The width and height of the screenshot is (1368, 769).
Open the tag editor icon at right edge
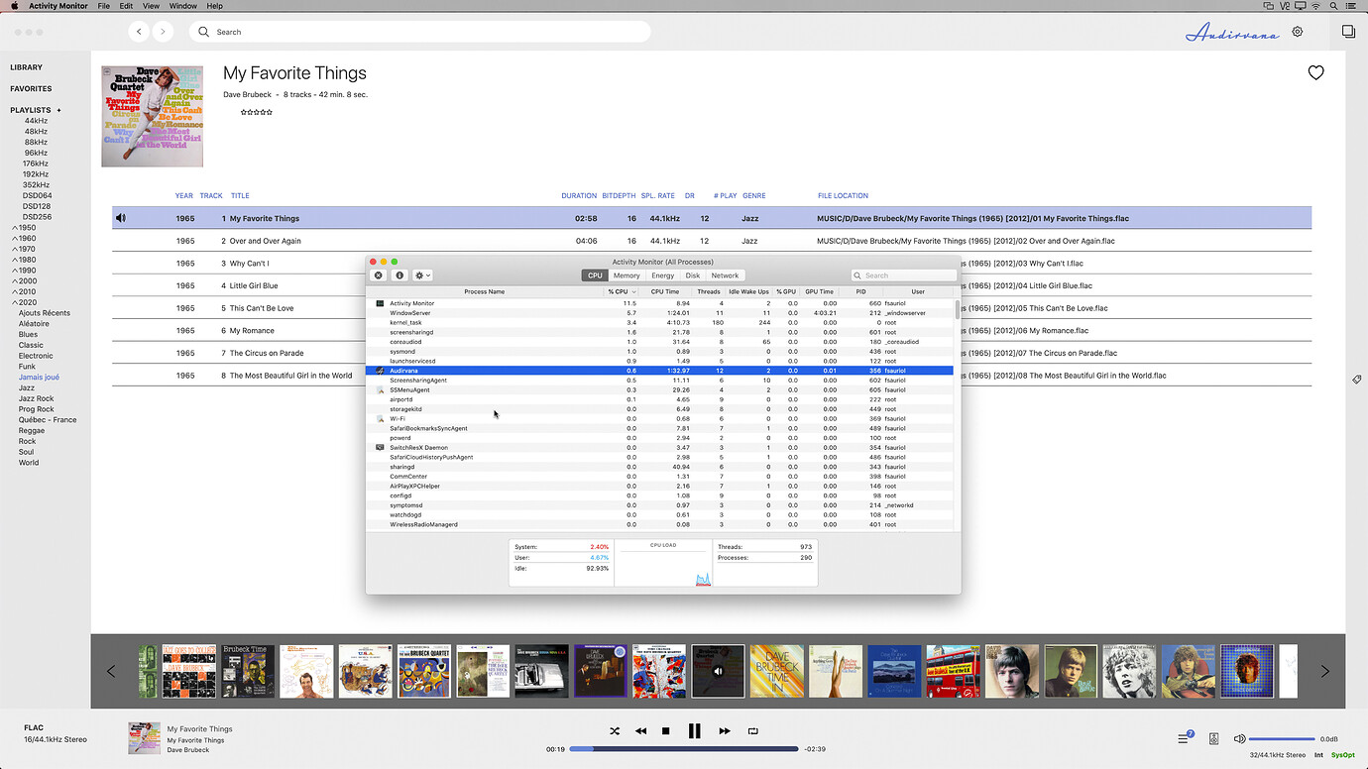pyautogui.click(x=1356, y=380)
